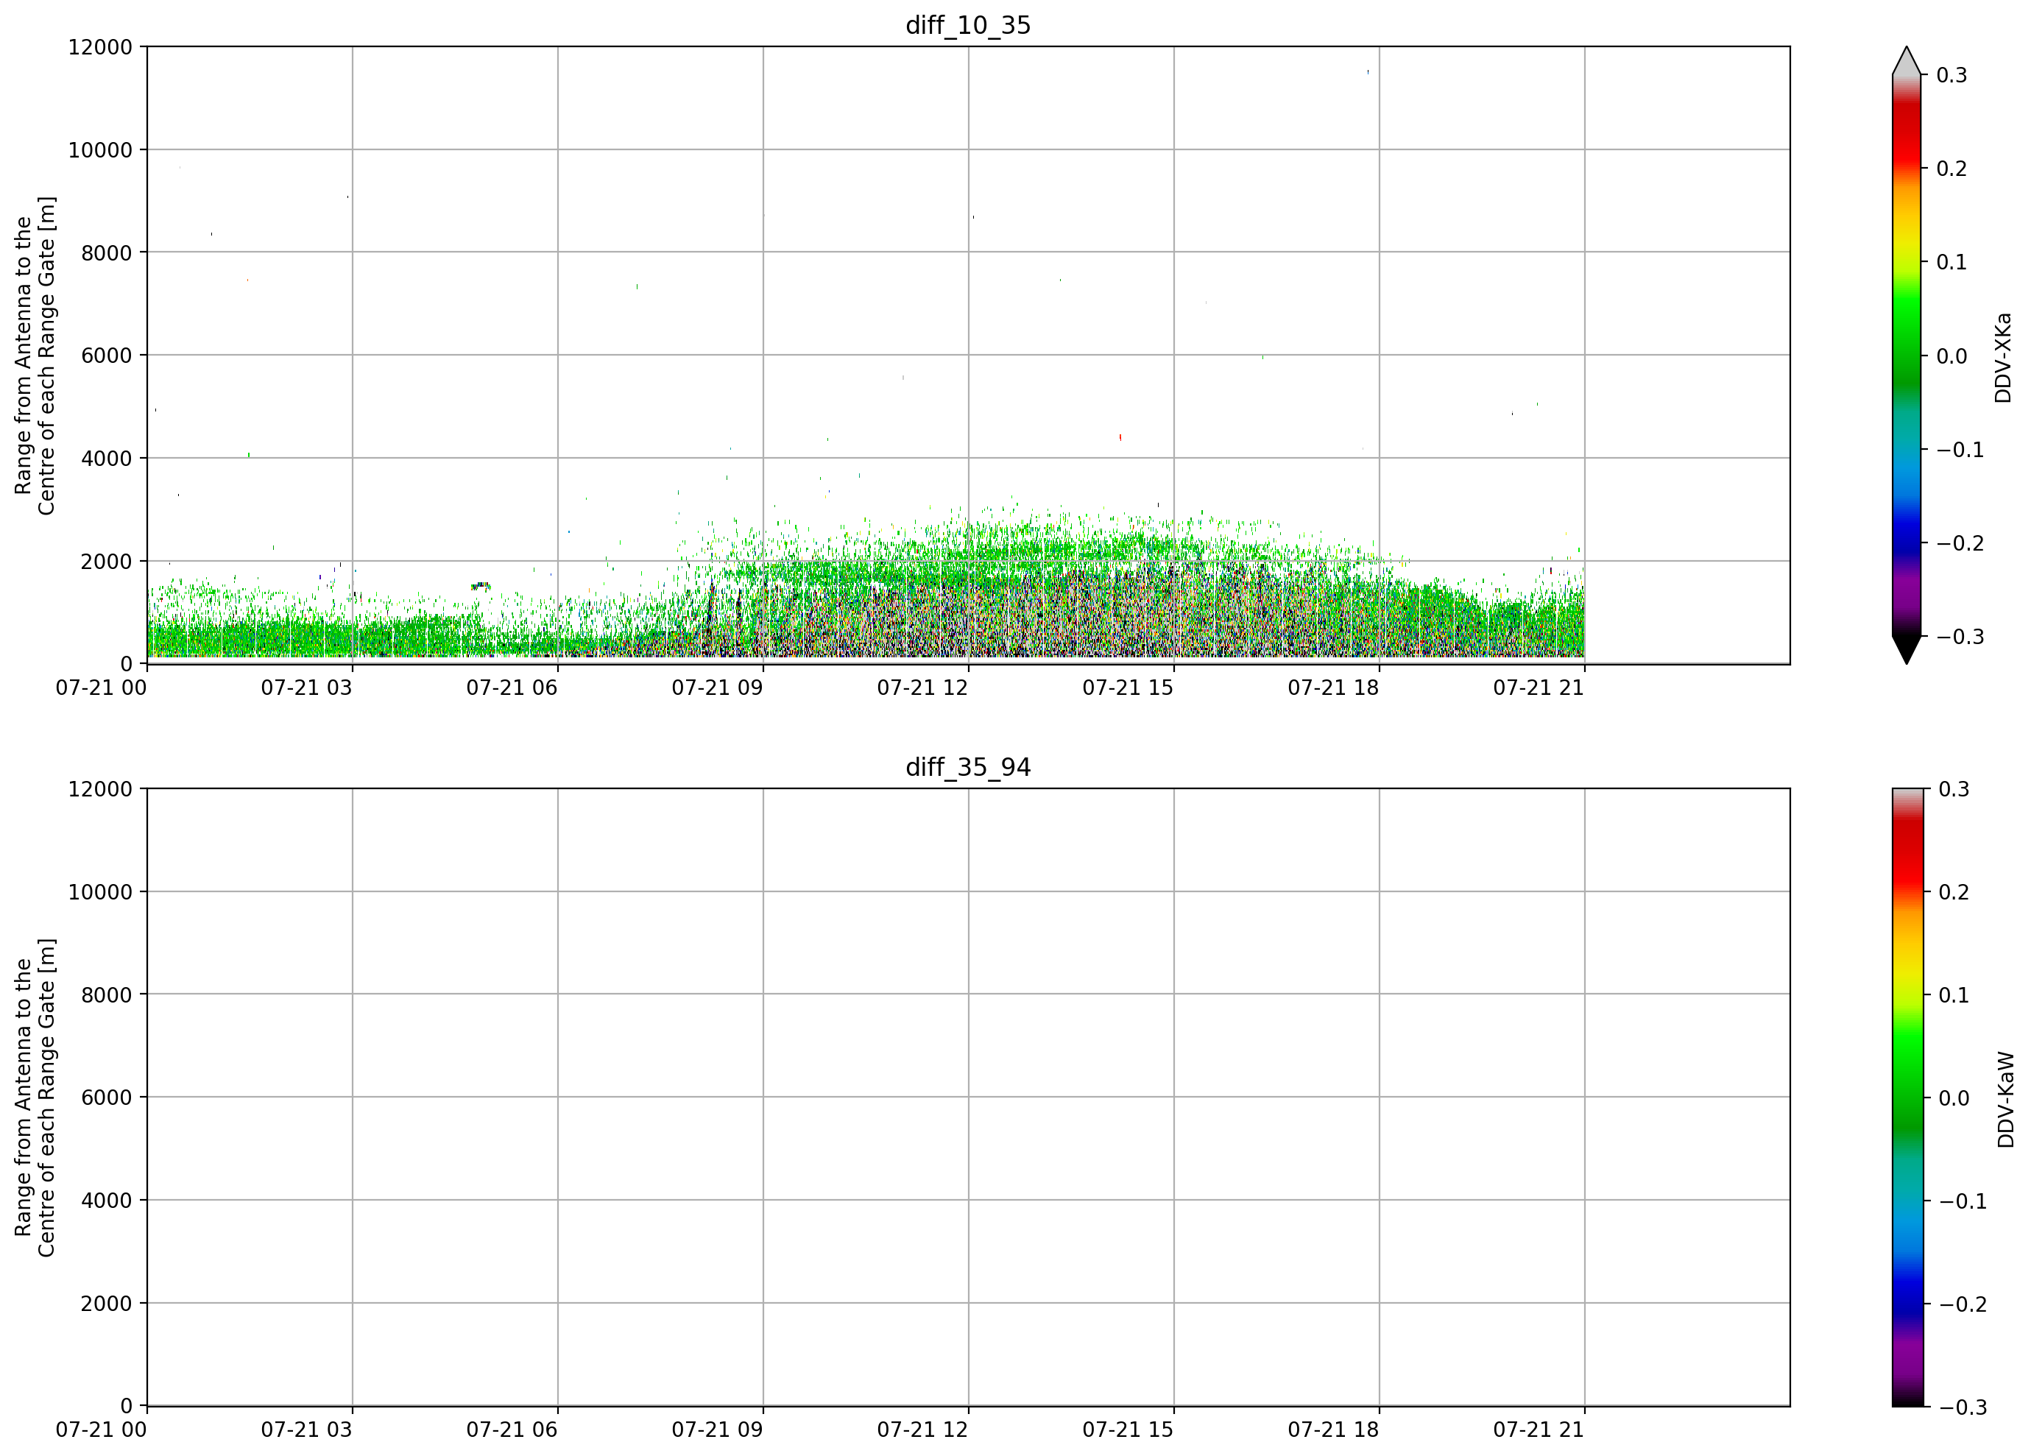
Task: Click the "12000" y-tick of diff_35_94 plot
Action: pyautogui.click(x=100, y=790)
